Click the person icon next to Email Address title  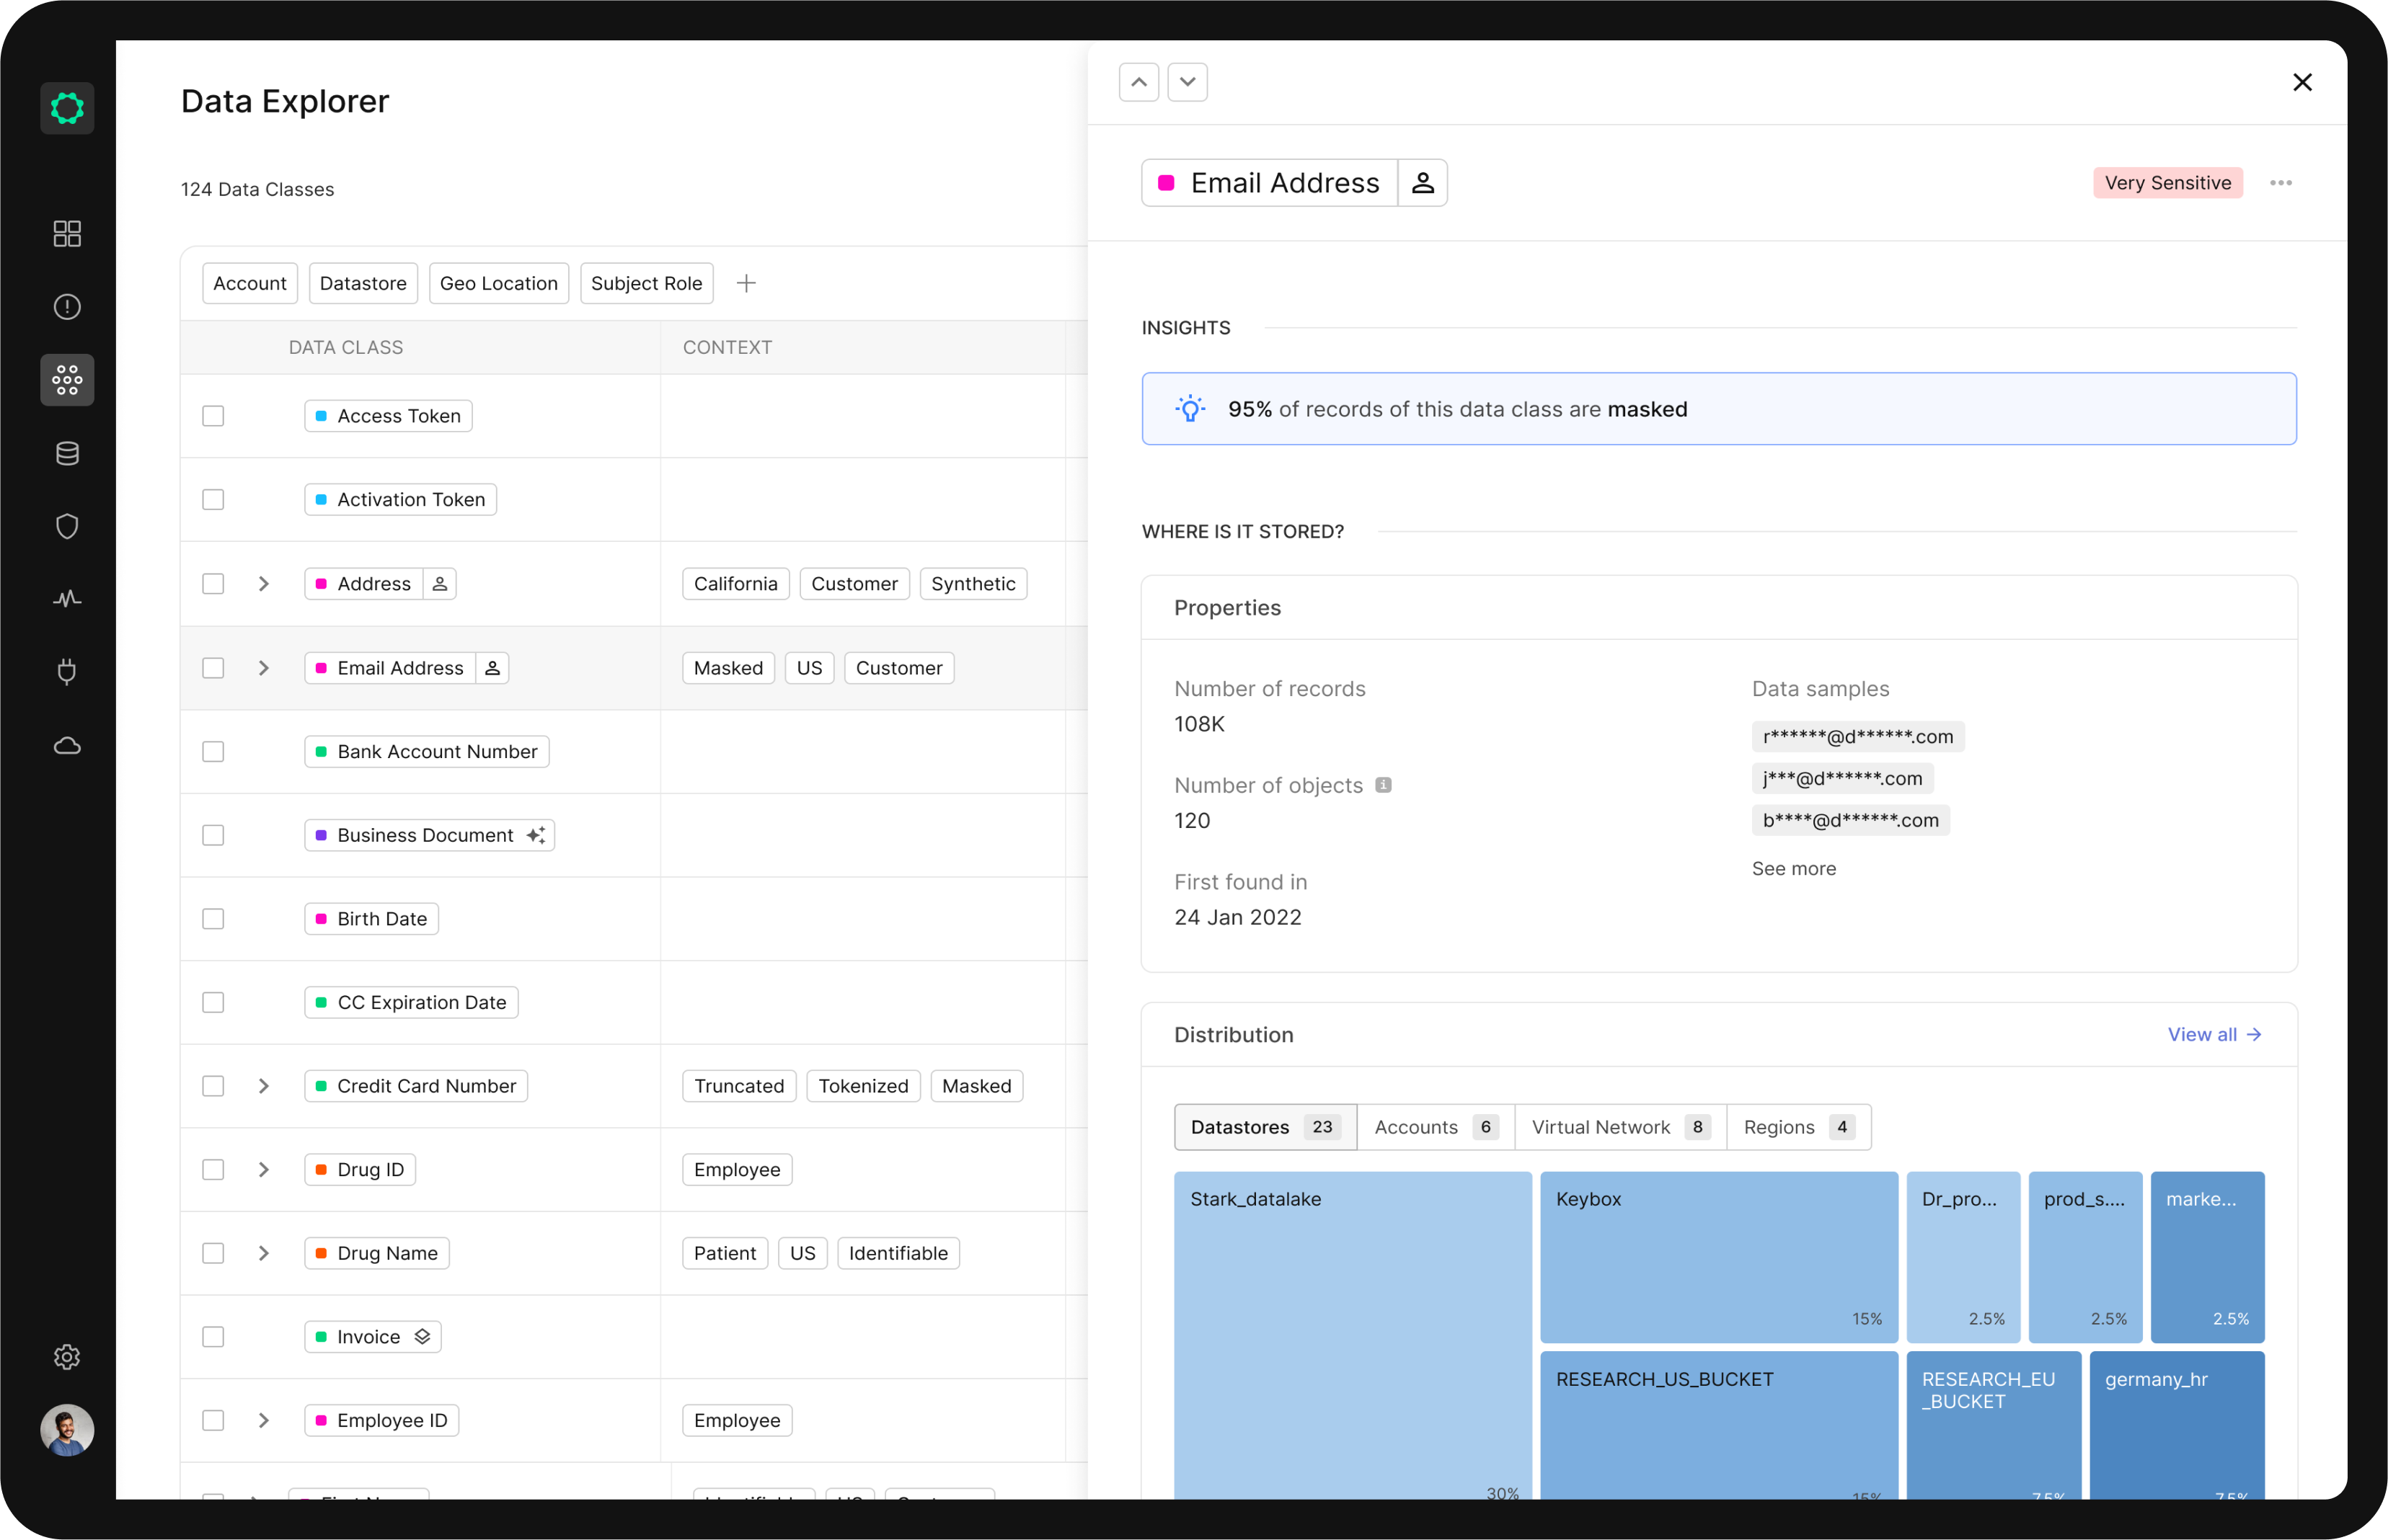click(1423, 182)
